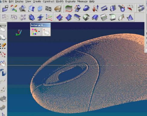Click the blue swirl info icon

(3, 72)
